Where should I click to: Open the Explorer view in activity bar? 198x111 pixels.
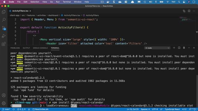[4, 12]
